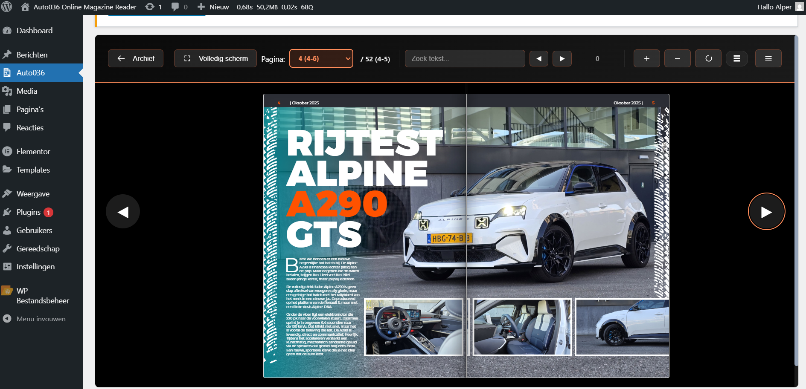
Task: Open Media in the WordPress sidebar
Action: pos(27,91)
